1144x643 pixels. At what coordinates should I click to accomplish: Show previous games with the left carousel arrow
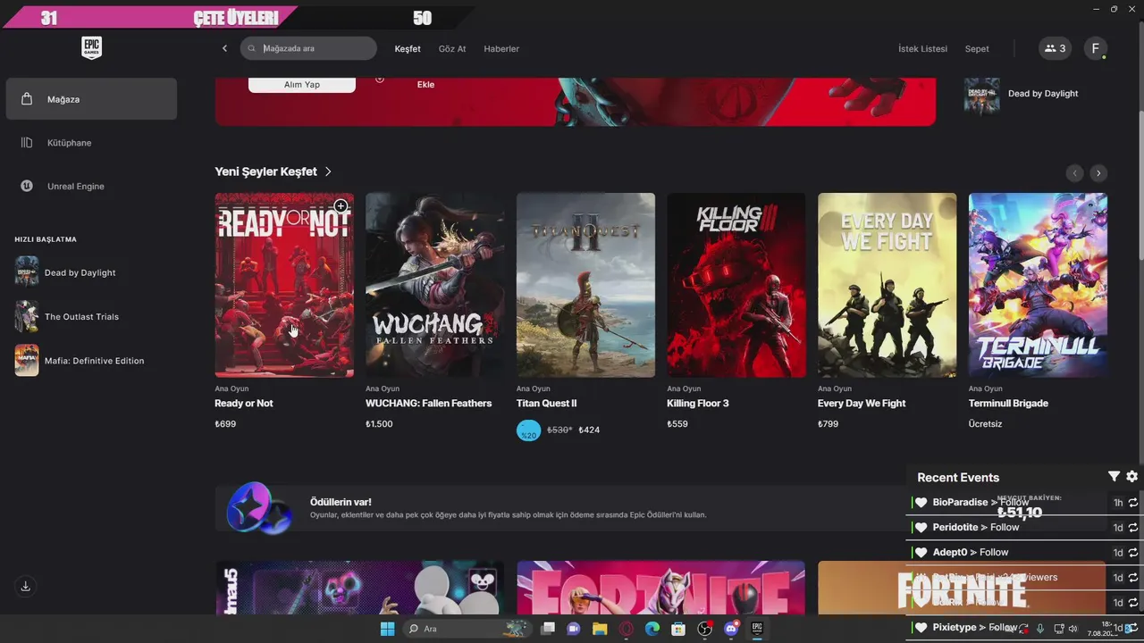pos(1074,173)
